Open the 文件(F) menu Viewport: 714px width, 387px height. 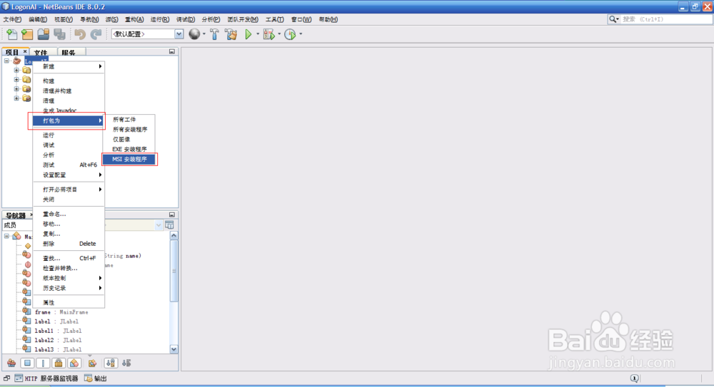coord(12,19)
